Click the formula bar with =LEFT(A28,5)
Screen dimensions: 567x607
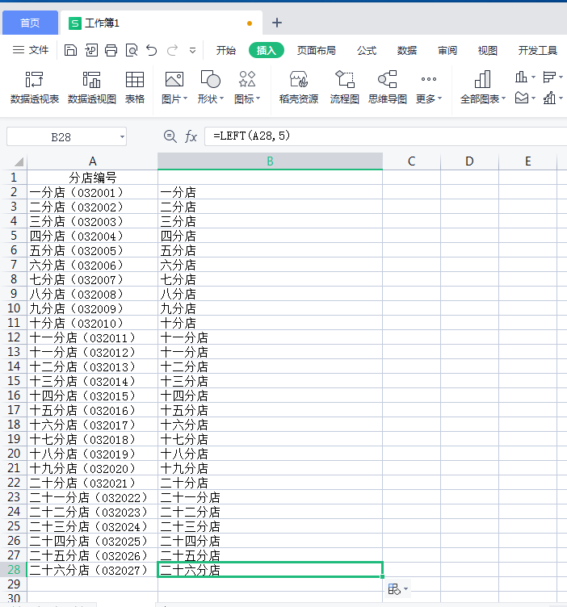pos(385,136)
